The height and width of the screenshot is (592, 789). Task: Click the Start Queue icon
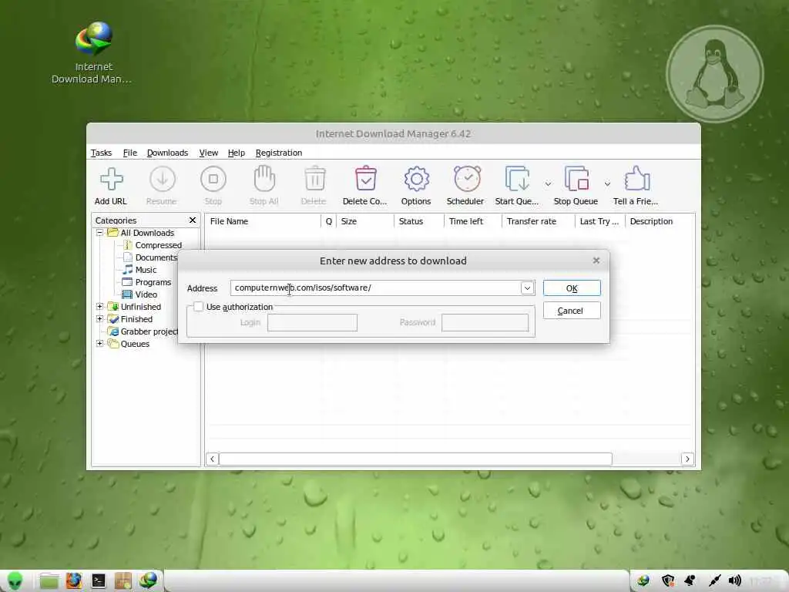517,179
